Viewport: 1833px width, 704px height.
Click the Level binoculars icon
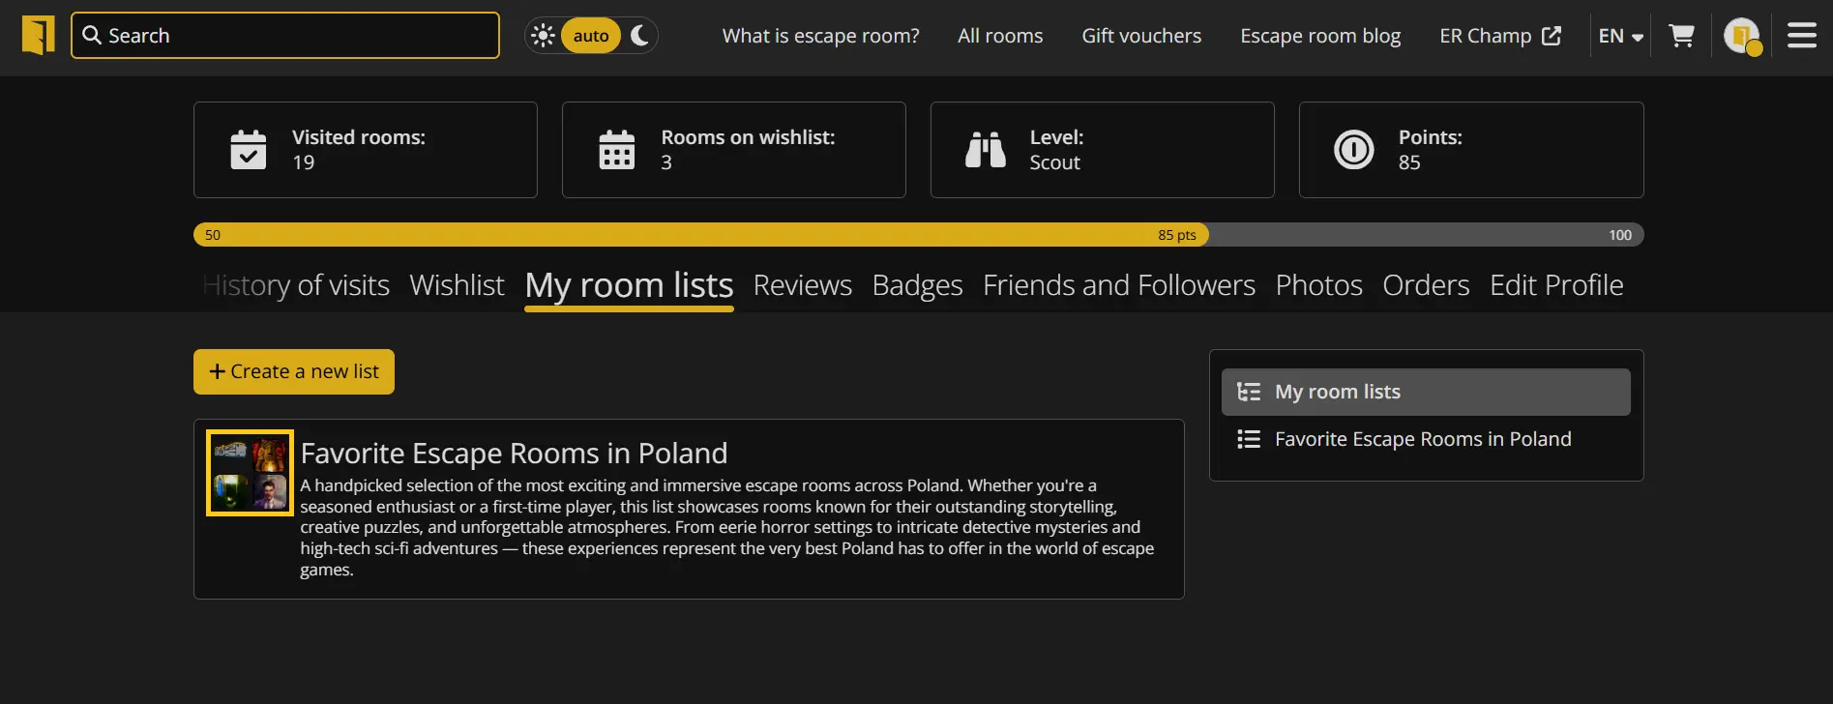986,150
